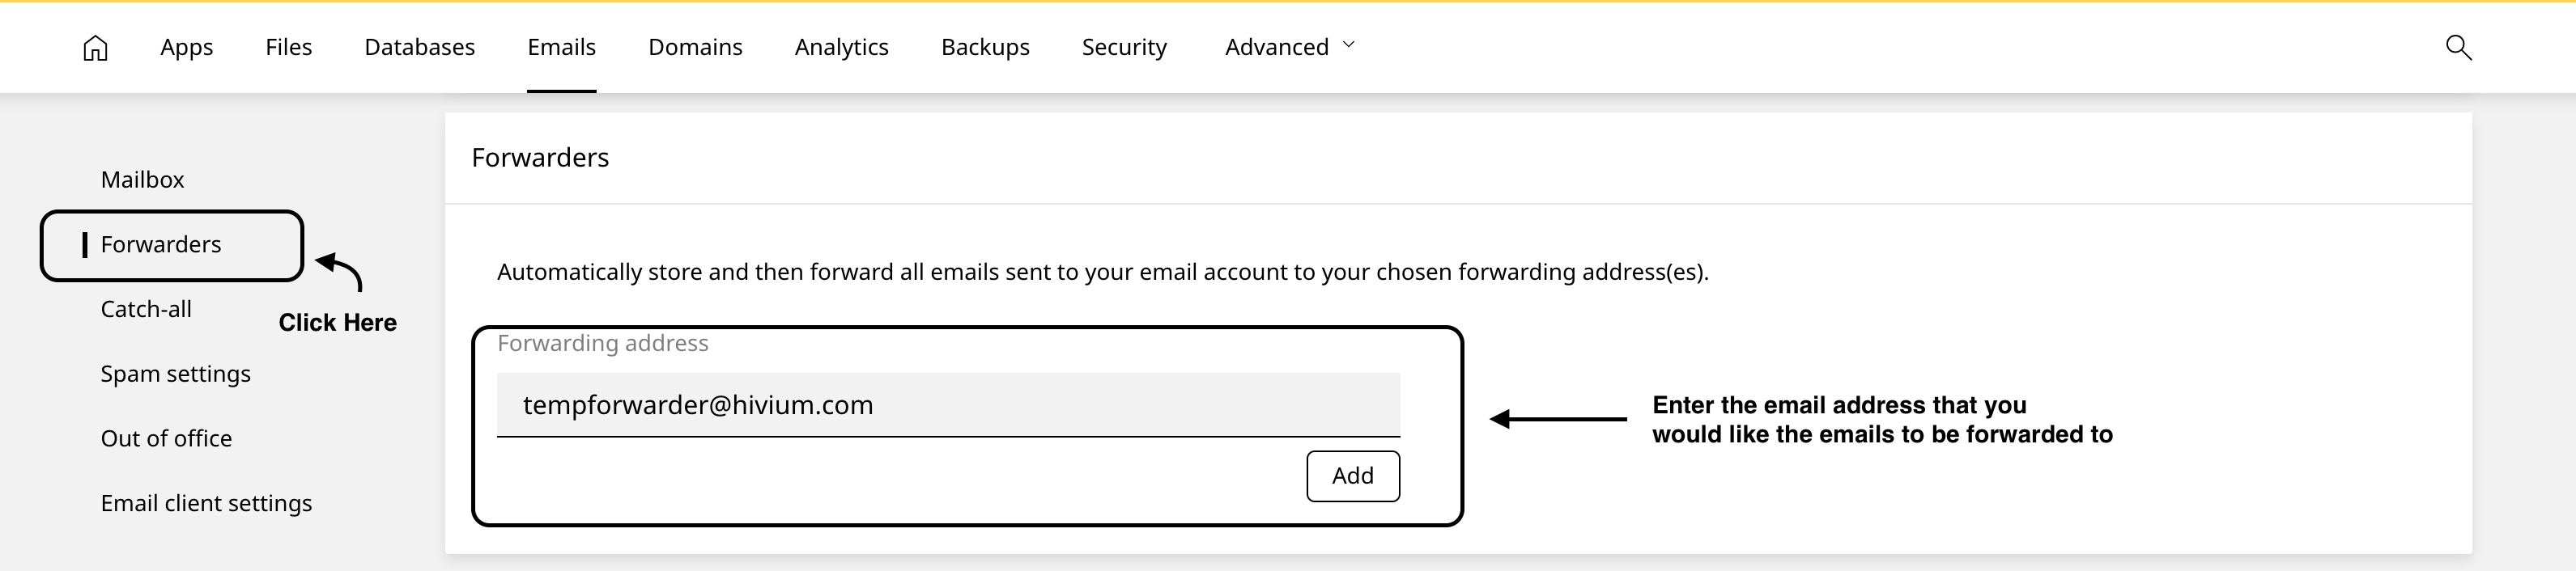Navigate to Domains

(695, 47)
